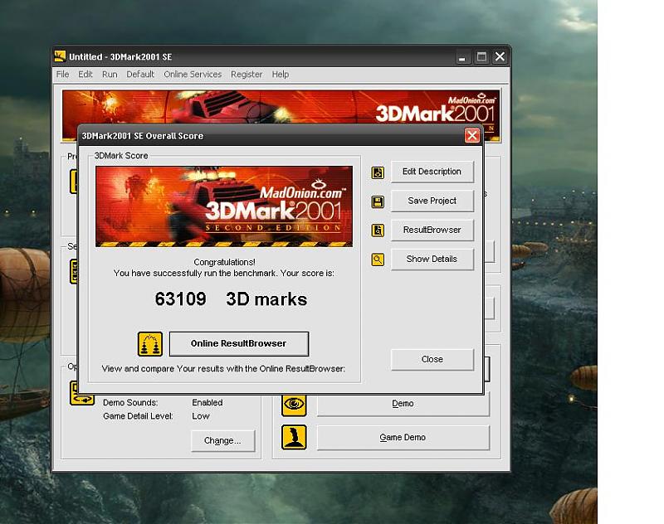The height and width of the screenshot is (524, 664).
Task: Click the Close button in the score dialog
Action: [x=432, y=360]
